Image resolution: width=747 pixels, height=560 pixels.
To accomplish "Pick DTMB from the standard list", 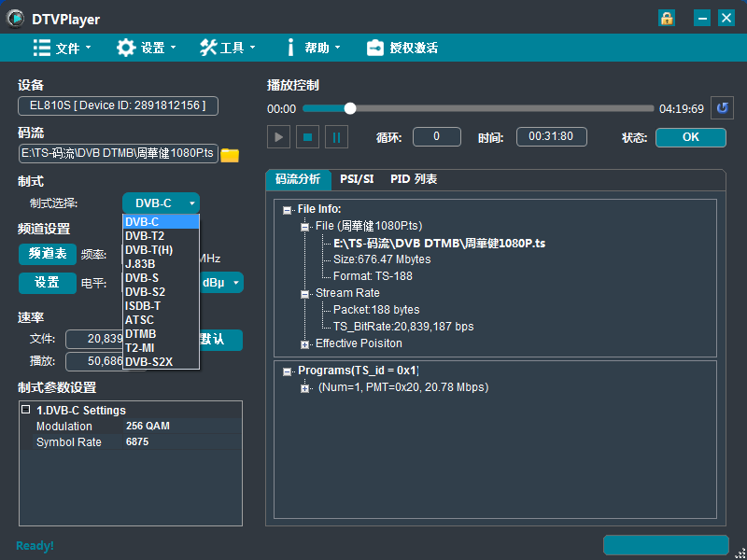I will pos(161,334).
